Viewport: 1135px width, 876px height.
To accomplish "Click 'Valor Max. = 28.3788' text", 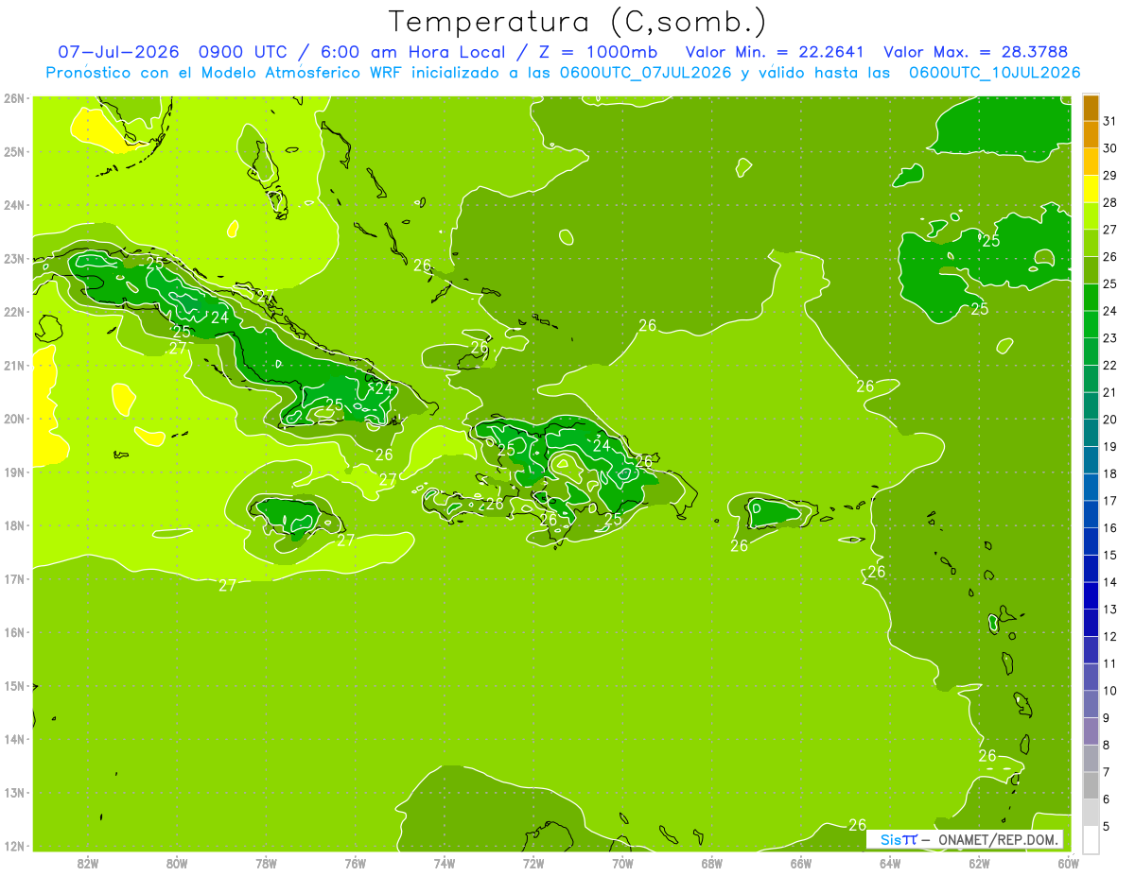I will (975, 52).
